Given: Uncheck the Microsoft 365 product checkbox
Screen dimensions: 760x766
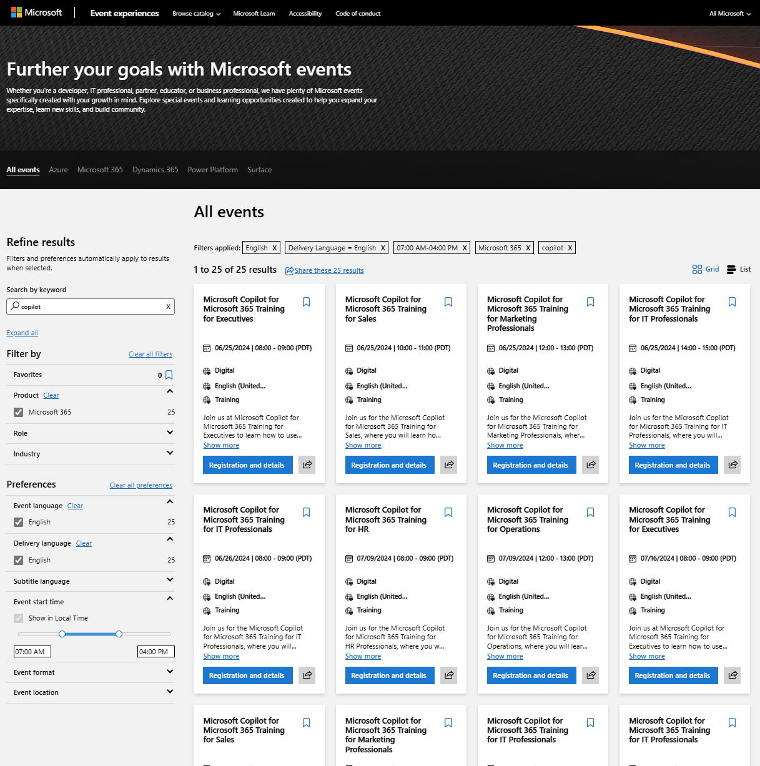Looking at the screenshot, I should coord(19,412).
